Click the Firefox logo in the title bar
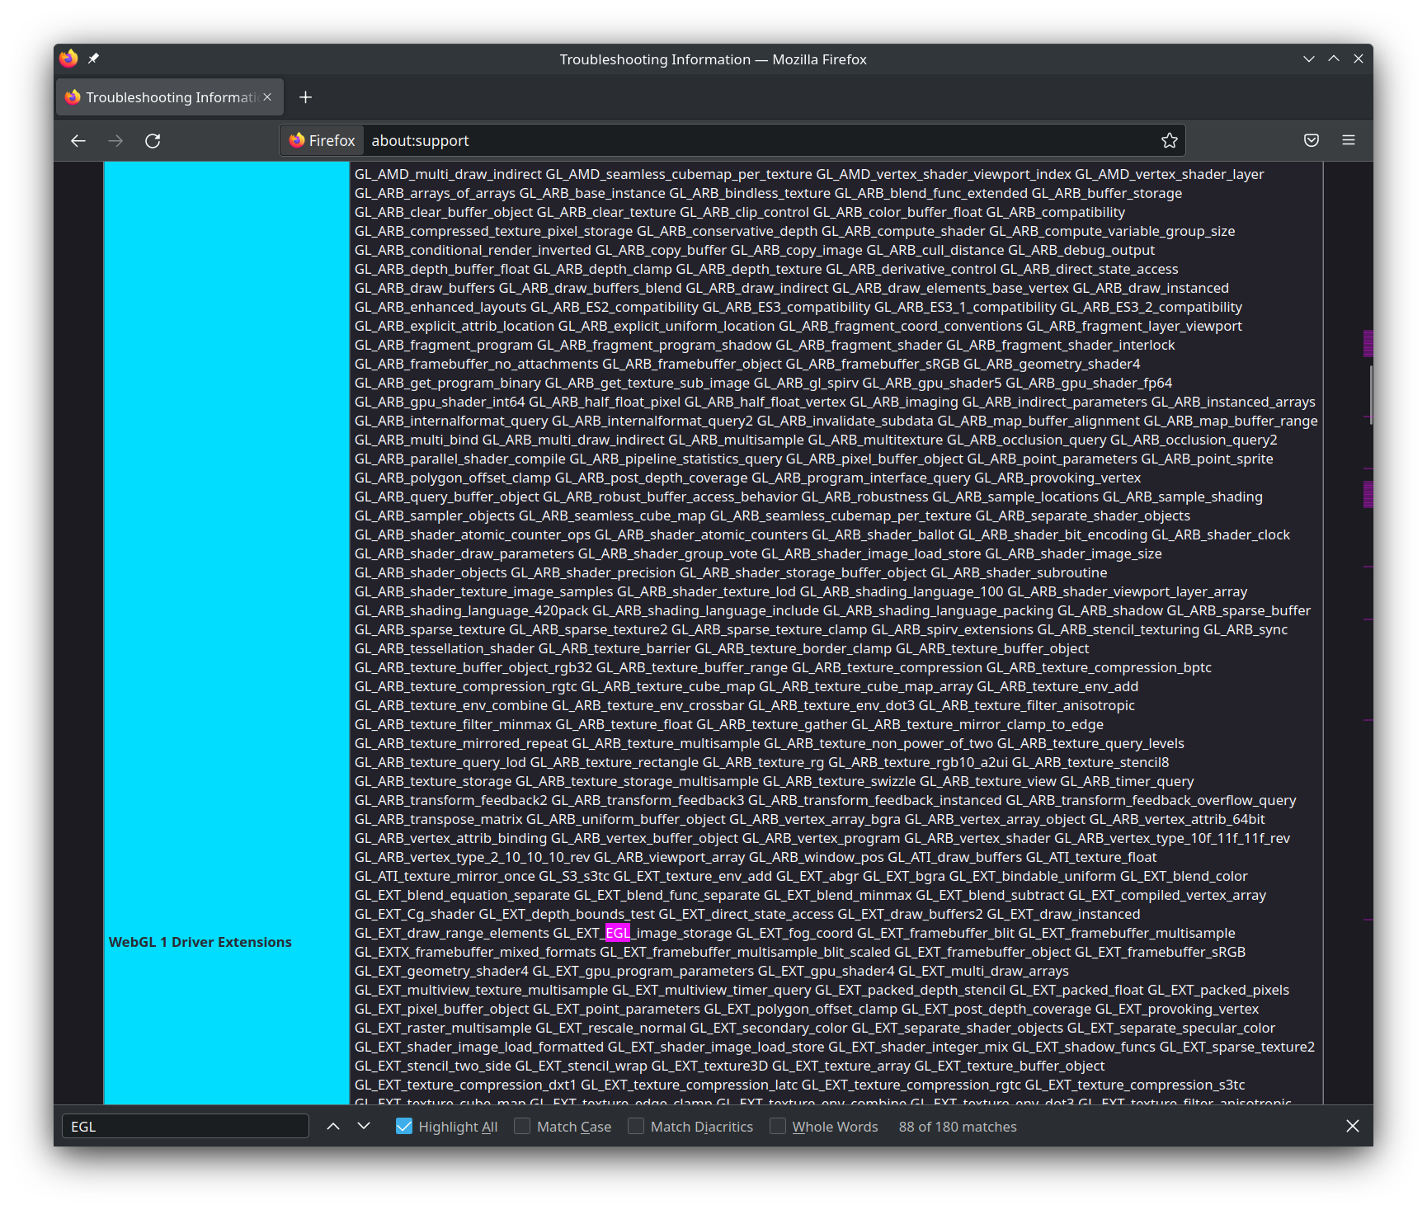Image resolution: width=1427 pixels, height=1210 pixels. coord(68,59)
